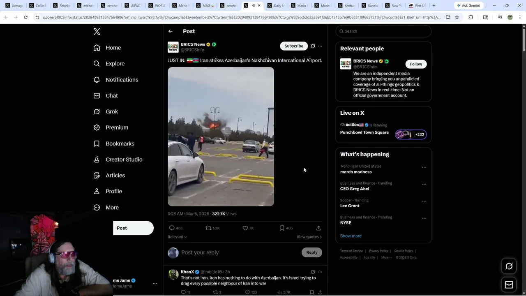
Task: Repost the post with 1.2K reposts
Action: [x=208, y=228]
